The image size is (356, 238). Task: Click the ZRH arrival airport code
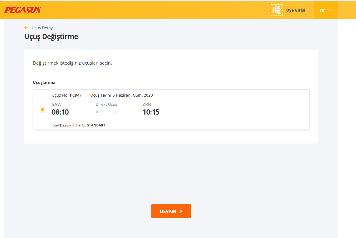147,105
